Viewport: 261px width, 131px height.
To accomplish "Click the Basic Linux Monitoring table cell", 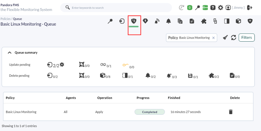I will coord(21,112).
